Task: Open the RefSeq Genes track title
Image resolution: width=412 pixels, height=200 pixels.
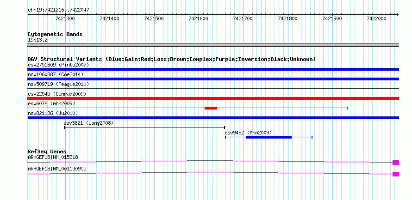Action: coord(47,152)
